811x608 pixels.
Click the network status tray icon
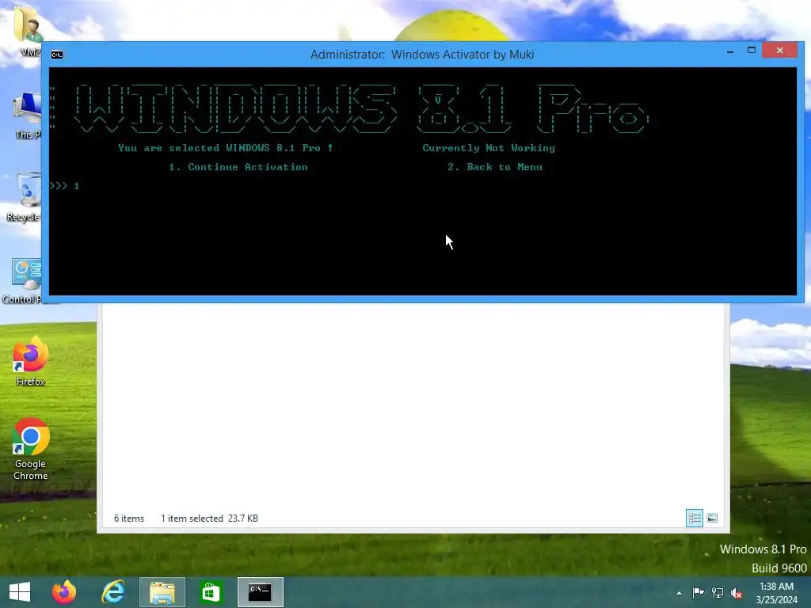(718, 593)
